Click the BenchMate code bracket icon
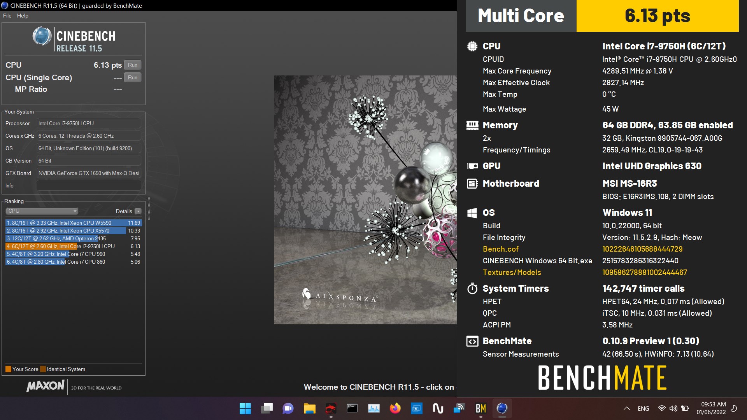747x420 pixels. [472, 341]
